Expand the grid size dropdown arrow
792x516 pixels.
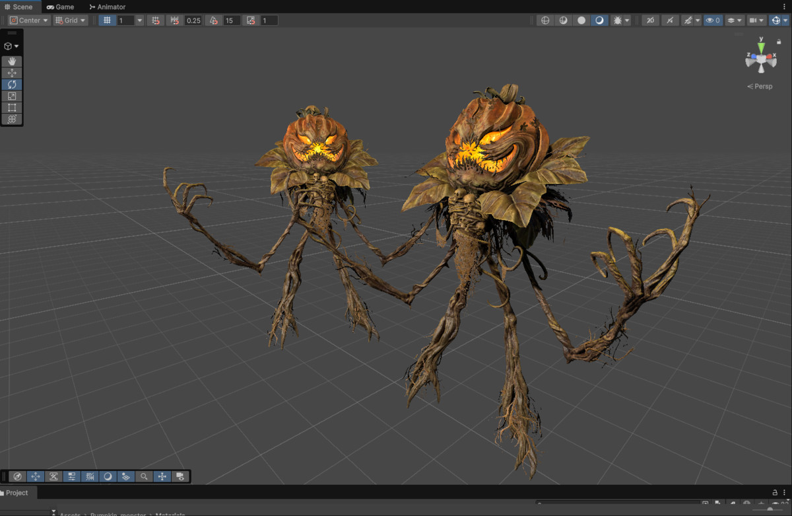tap(139, 20)
